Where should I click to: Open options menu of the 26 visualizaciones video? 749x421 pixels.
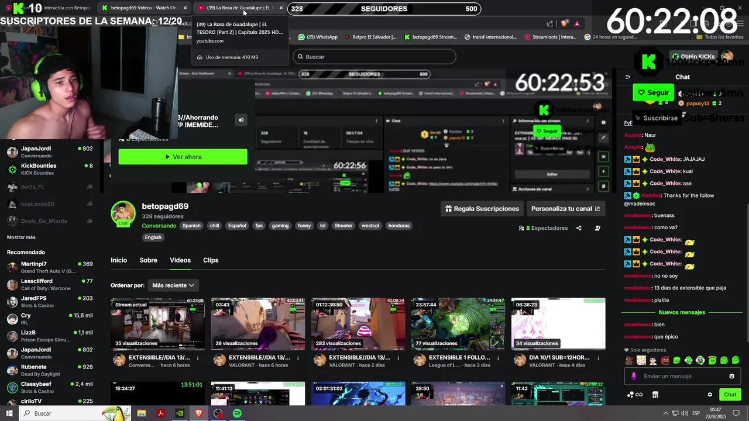pos(298,358)
